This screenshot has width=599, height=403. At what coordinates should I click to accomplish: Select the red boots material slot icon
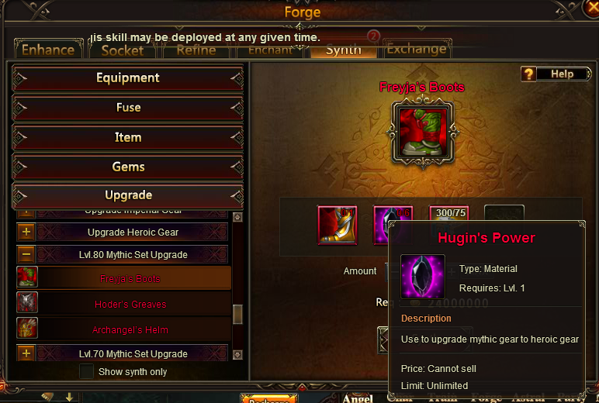(338, 226)
